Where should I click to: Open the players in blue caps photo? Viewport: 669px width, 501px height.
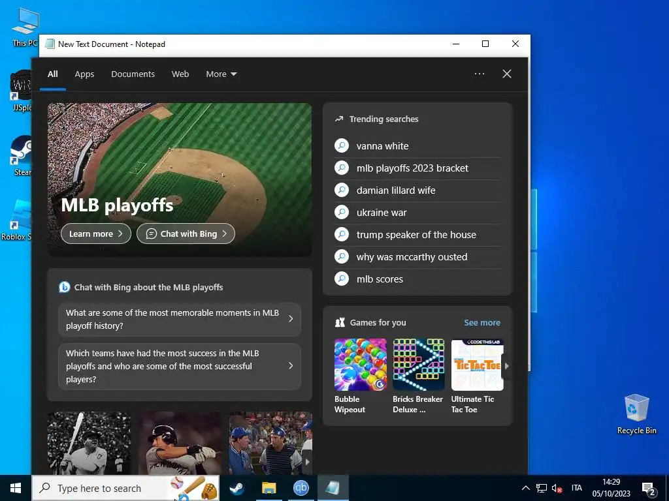coord(270,443)
